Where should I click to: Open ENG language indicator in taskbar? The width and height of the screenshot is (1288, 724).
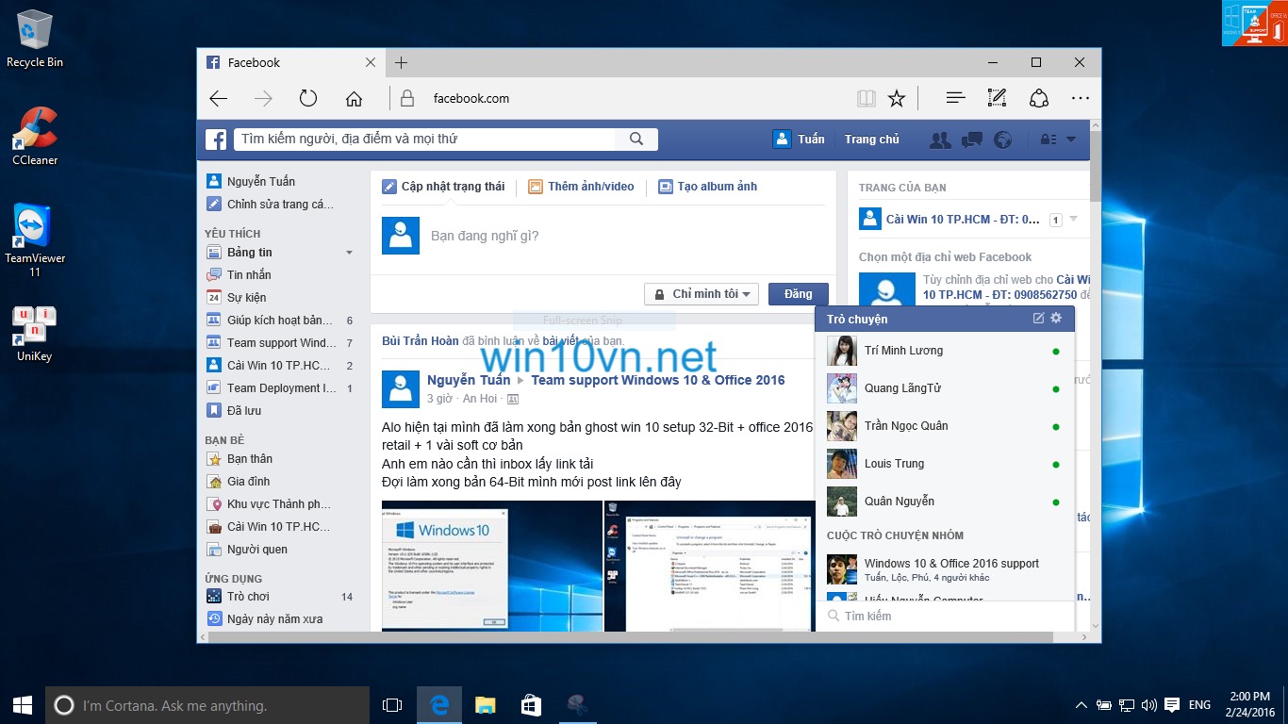point(1199,704)
